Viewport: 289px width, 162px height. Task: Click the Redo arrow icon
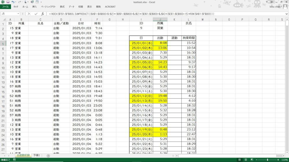pyautogui.click(x=19, y=2)
